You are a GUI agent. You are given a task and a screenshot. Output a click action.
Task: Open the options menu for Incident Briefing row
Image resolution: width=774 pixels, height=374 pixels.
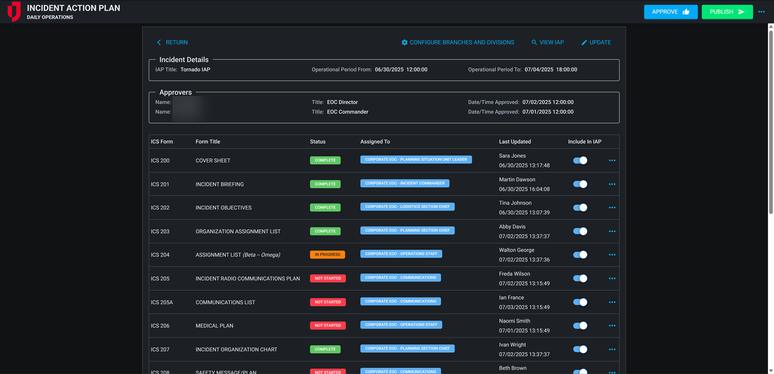(x=612, y=184)
